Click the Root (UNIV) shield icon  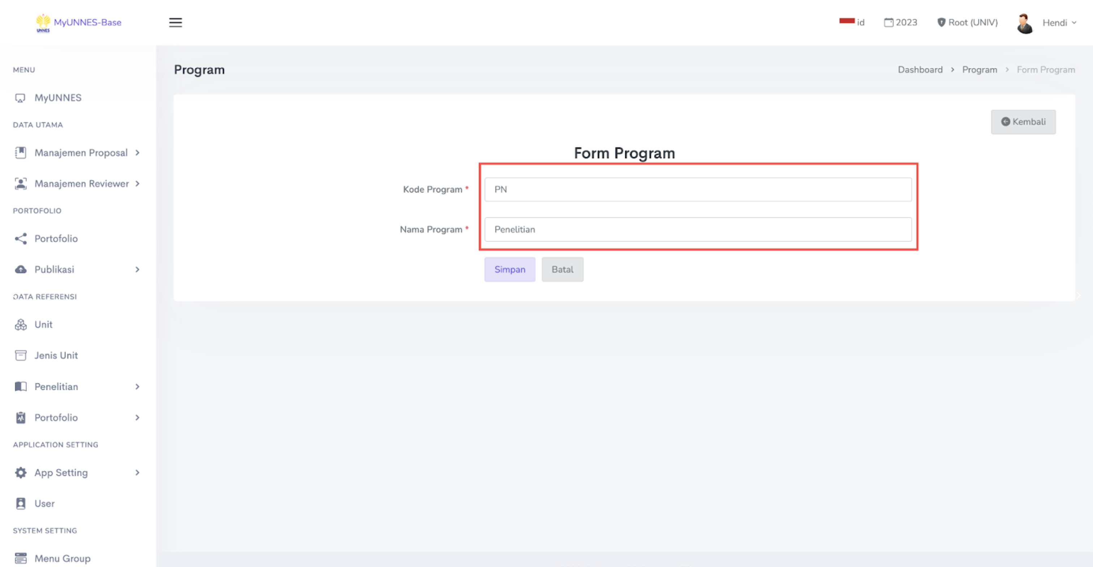pyautogui.click(x=941, y=22)
